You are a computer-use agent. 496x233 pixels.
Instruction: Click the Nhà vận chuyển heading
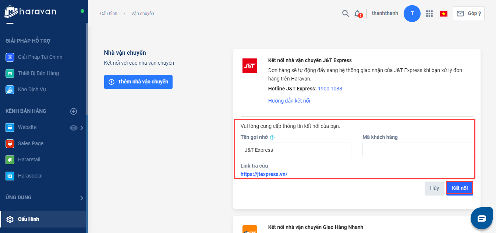(x=125, y=53)
